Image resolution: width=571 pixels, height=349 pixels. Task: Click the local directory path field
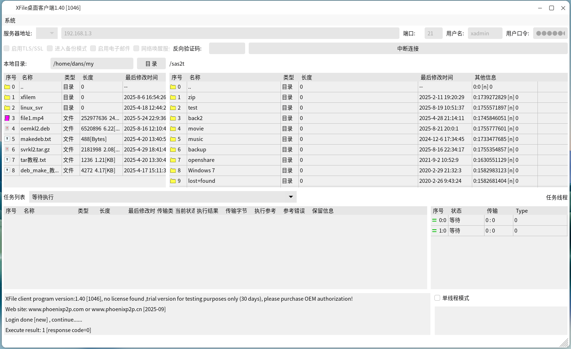pyautogui.click(x=92, y=63)
